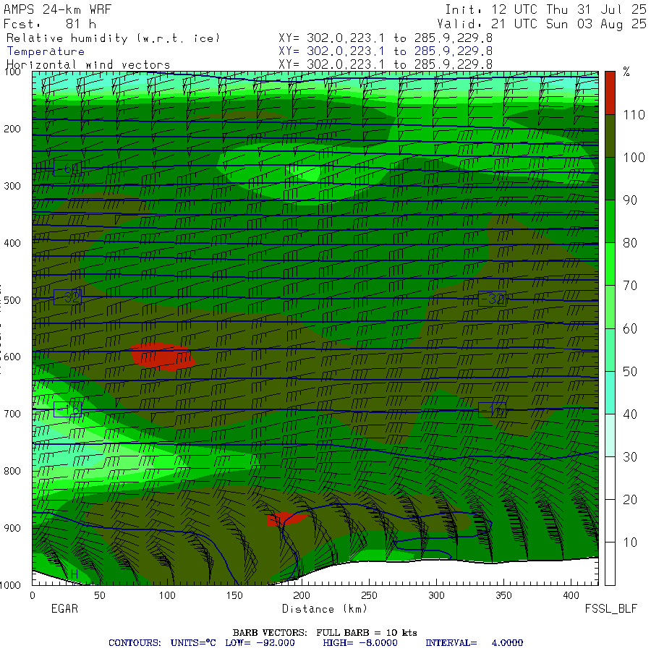The width and height of the screenshot is (651, 651).
Task: Click the small red region near 900 hPa
Action: [286, 519]
